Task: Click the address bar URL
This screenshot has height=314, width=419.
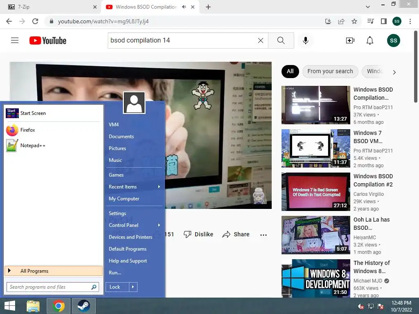Action: [103, 21]
